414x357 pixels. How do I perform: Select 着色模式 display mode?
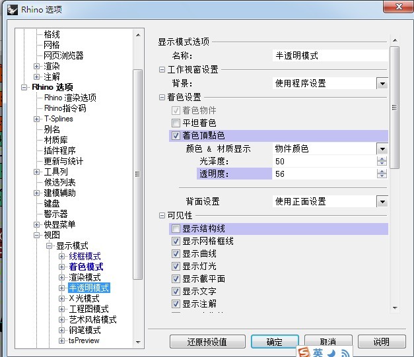86,267
